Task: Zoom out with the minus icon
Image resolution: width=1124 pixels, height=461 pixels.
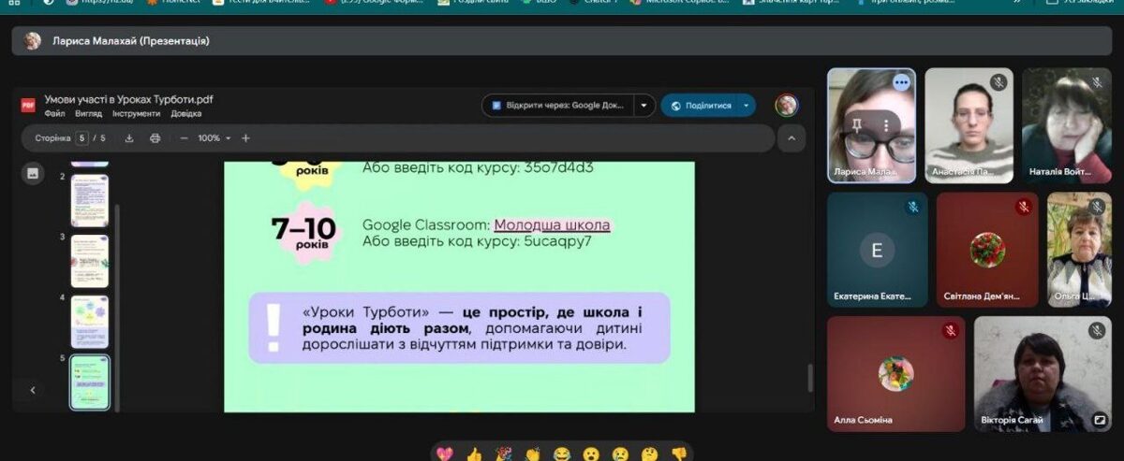Action: pos(184,138)
